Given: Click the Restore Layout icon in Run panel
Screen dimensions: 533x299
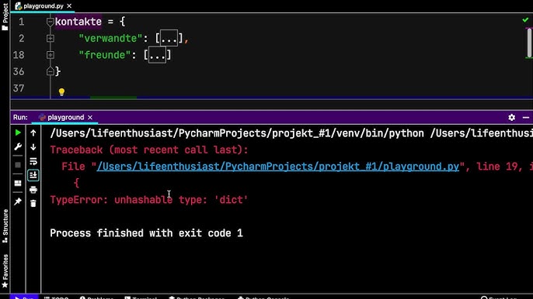Looking at the screenshot, I should (x=18, y=184).
